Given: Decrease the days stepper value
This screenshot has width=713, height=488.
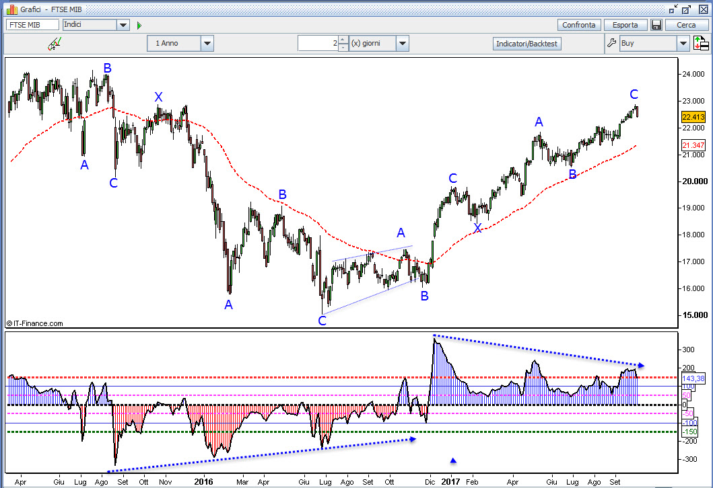Looking at the screenshot, I should click(343, 47).
